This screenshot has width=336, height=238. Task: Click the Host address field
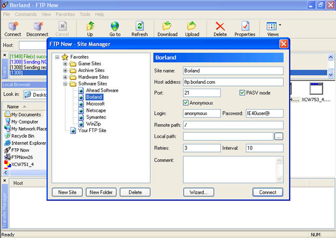(233, 82)
